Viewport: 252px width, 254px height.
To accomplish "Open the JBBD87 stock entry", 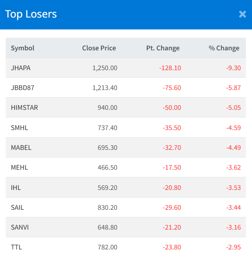I will coord(23,88).
